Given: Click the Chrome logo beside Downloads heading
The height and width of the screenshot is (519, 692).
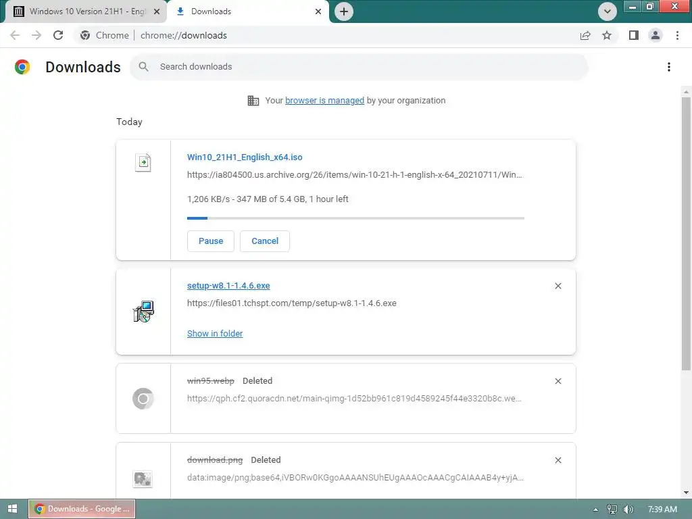Looking at the screenshot, I should pyautogui.click(x=22, y=67).
